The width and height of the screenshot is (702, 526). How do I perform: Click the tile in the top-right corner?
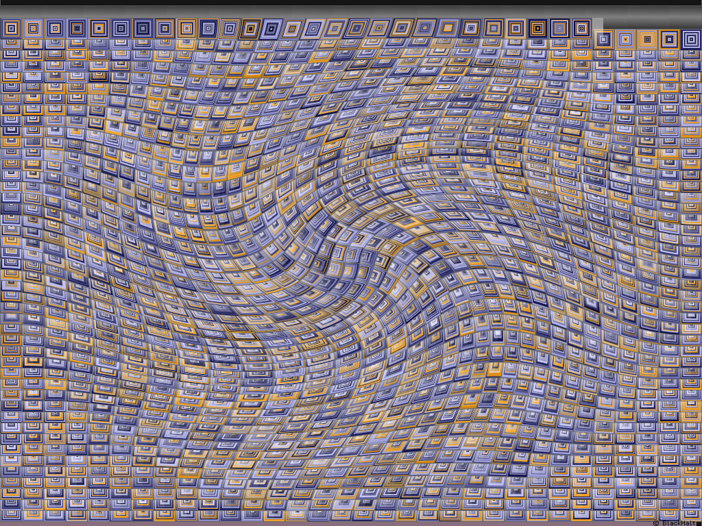(691, 39)
